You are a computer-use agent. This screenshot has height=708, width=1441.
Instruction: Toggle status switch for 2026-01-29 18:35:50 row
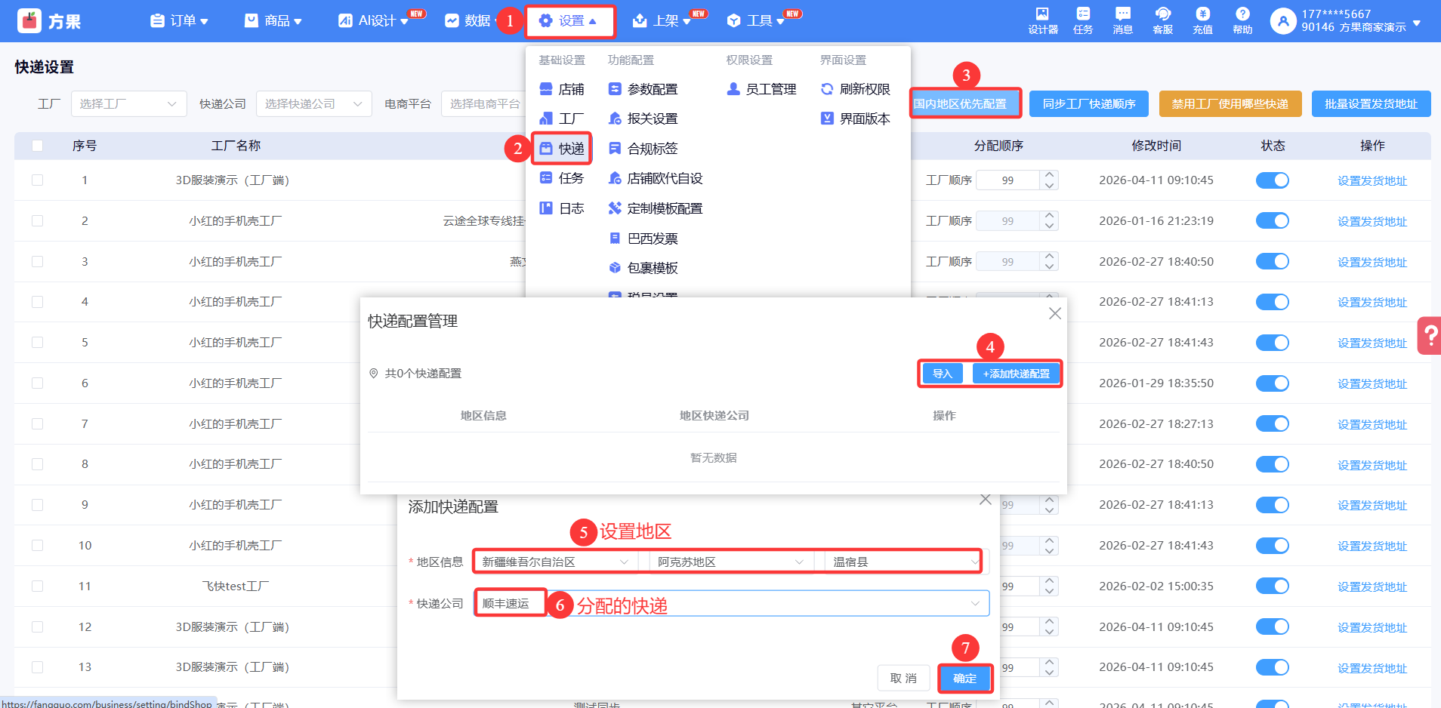click(1273, 383)
